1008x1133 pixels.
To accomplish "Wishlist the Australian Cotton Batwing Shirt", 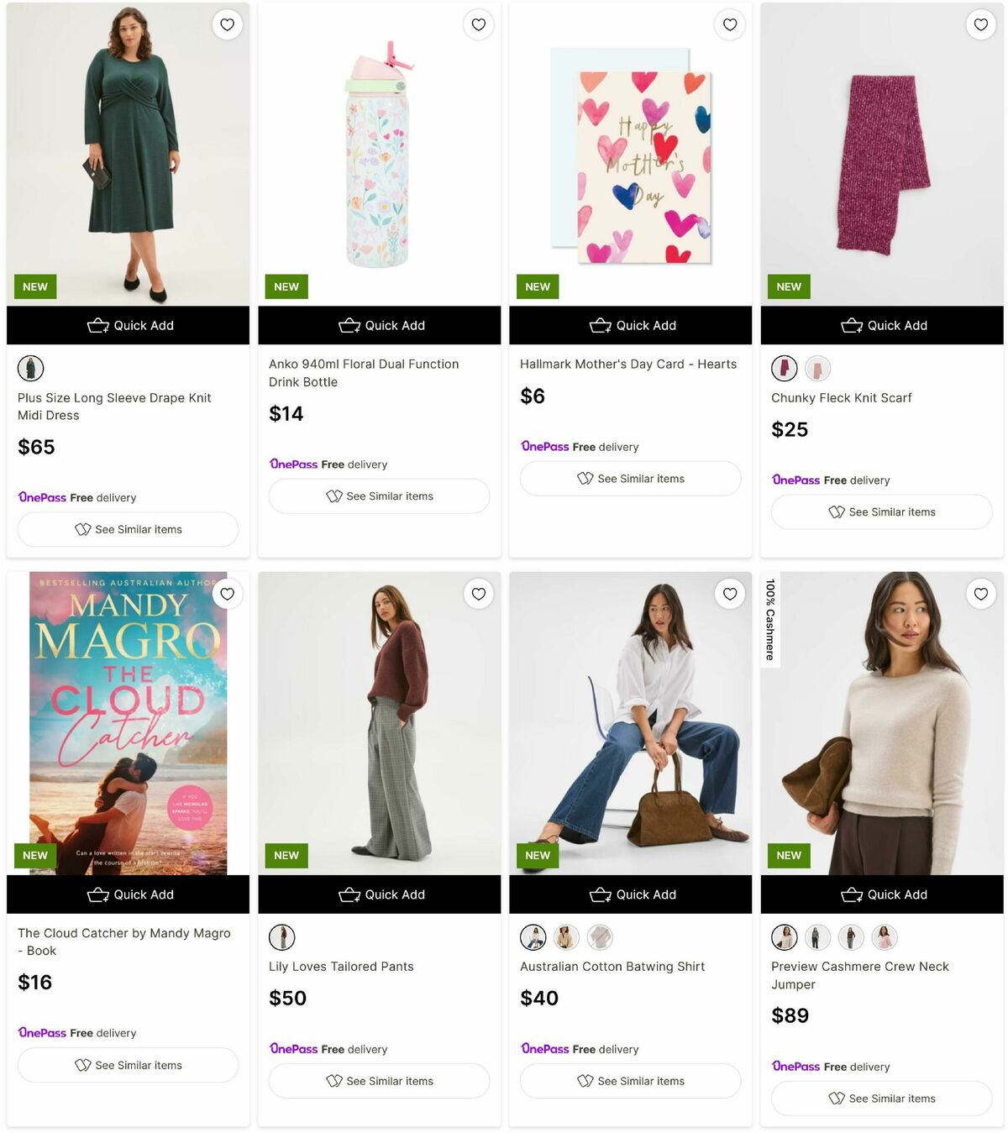I will (730, 594).
